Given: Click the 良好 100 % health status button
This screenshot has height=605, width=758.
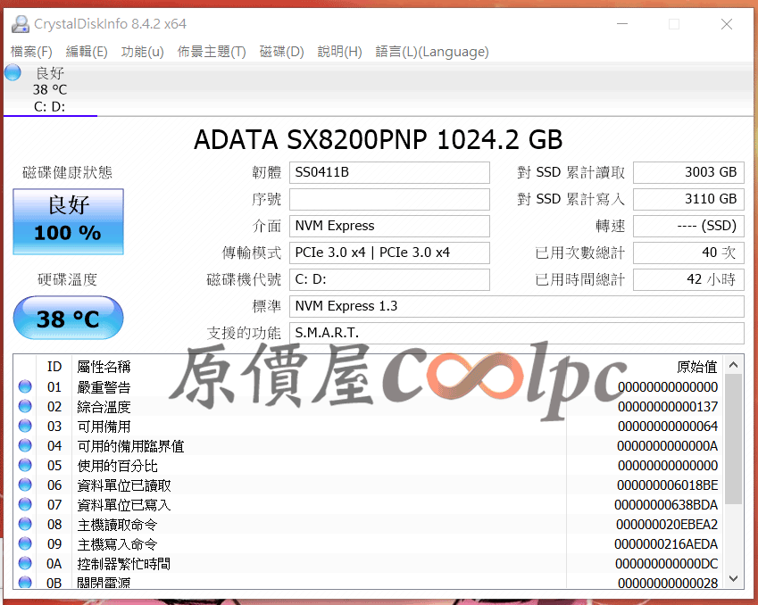Looking at the screenshot, I should pyautogui.click(x=68, y=221).
